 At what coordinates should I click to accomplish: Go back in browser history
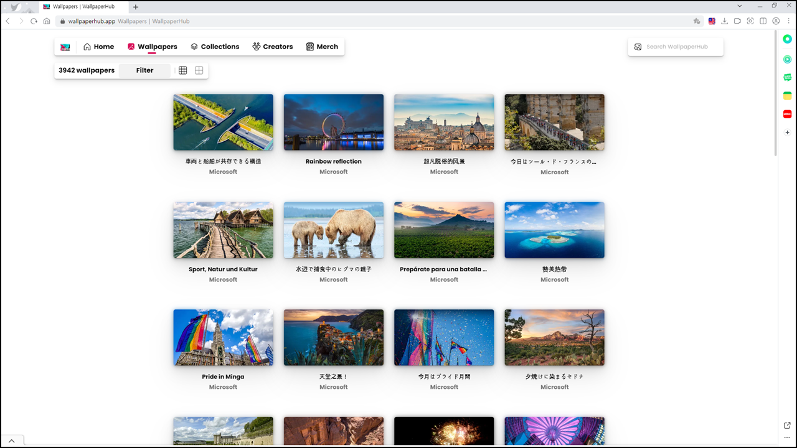(8, 21)
